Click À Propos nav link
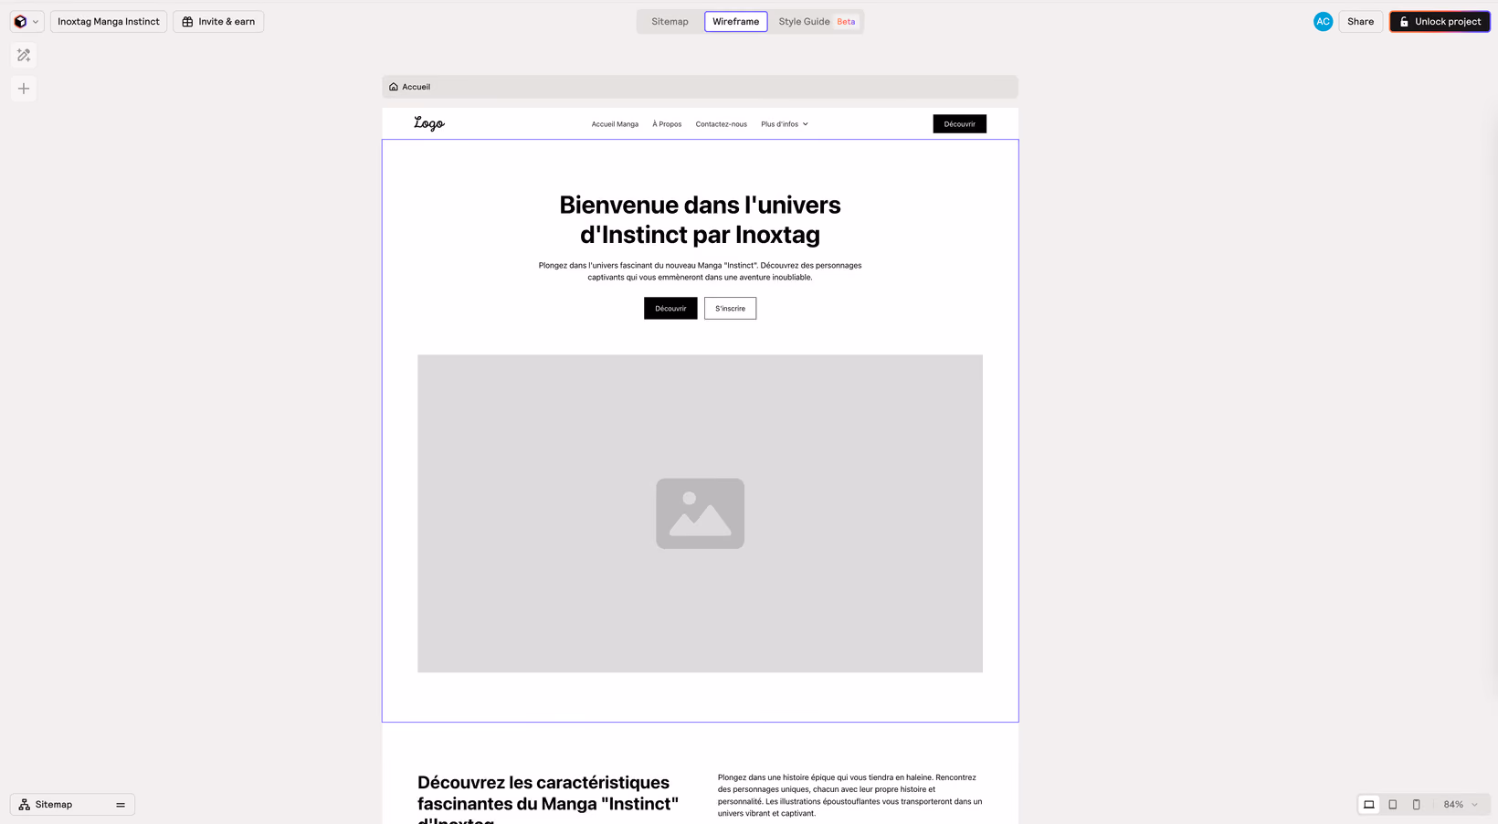 667,124
